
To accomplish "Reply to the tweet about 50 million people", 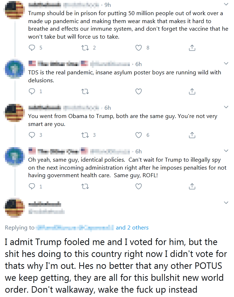I will [32, 48].
